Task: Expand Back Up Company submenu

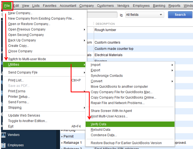Action: (44, 40)
